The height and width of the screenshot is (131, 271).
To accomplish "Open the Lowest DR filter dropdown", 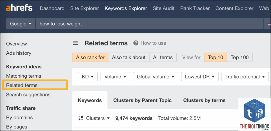I will [200, 77].
